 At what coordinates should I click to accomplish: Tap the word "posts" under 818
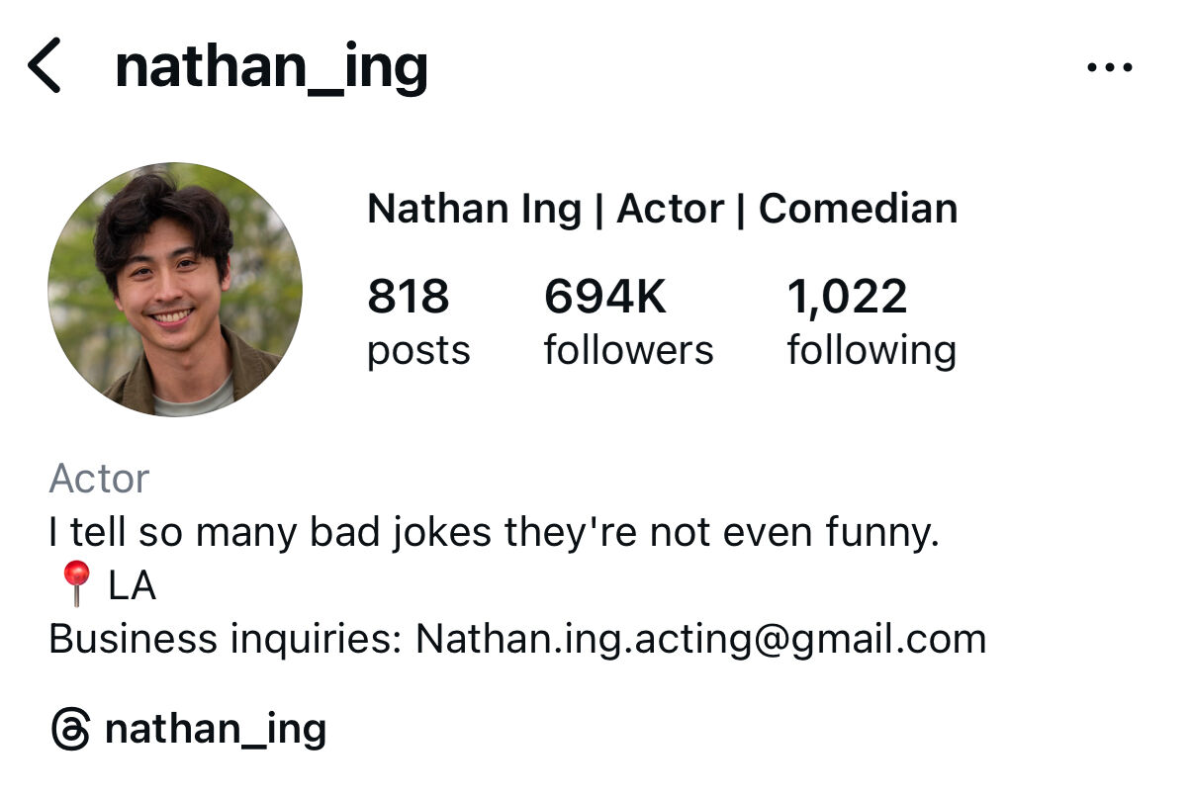418,352
